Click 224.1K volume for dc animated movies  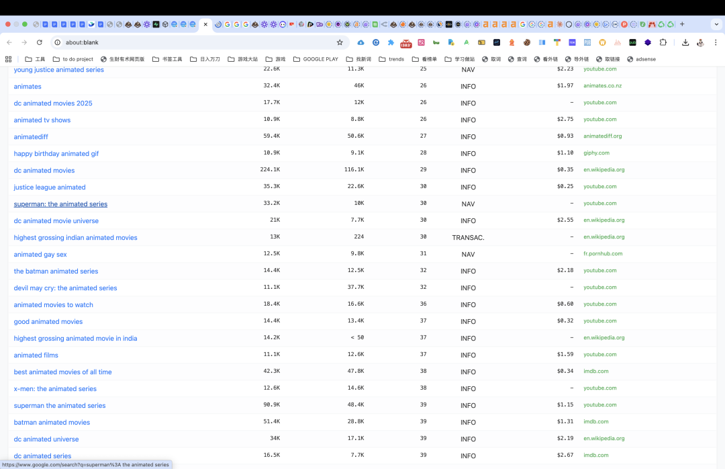click(x=270, y=169)
